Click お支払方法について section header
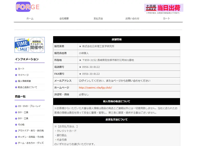The height and width of the screenshot is (146, 204). click(117, 120)
